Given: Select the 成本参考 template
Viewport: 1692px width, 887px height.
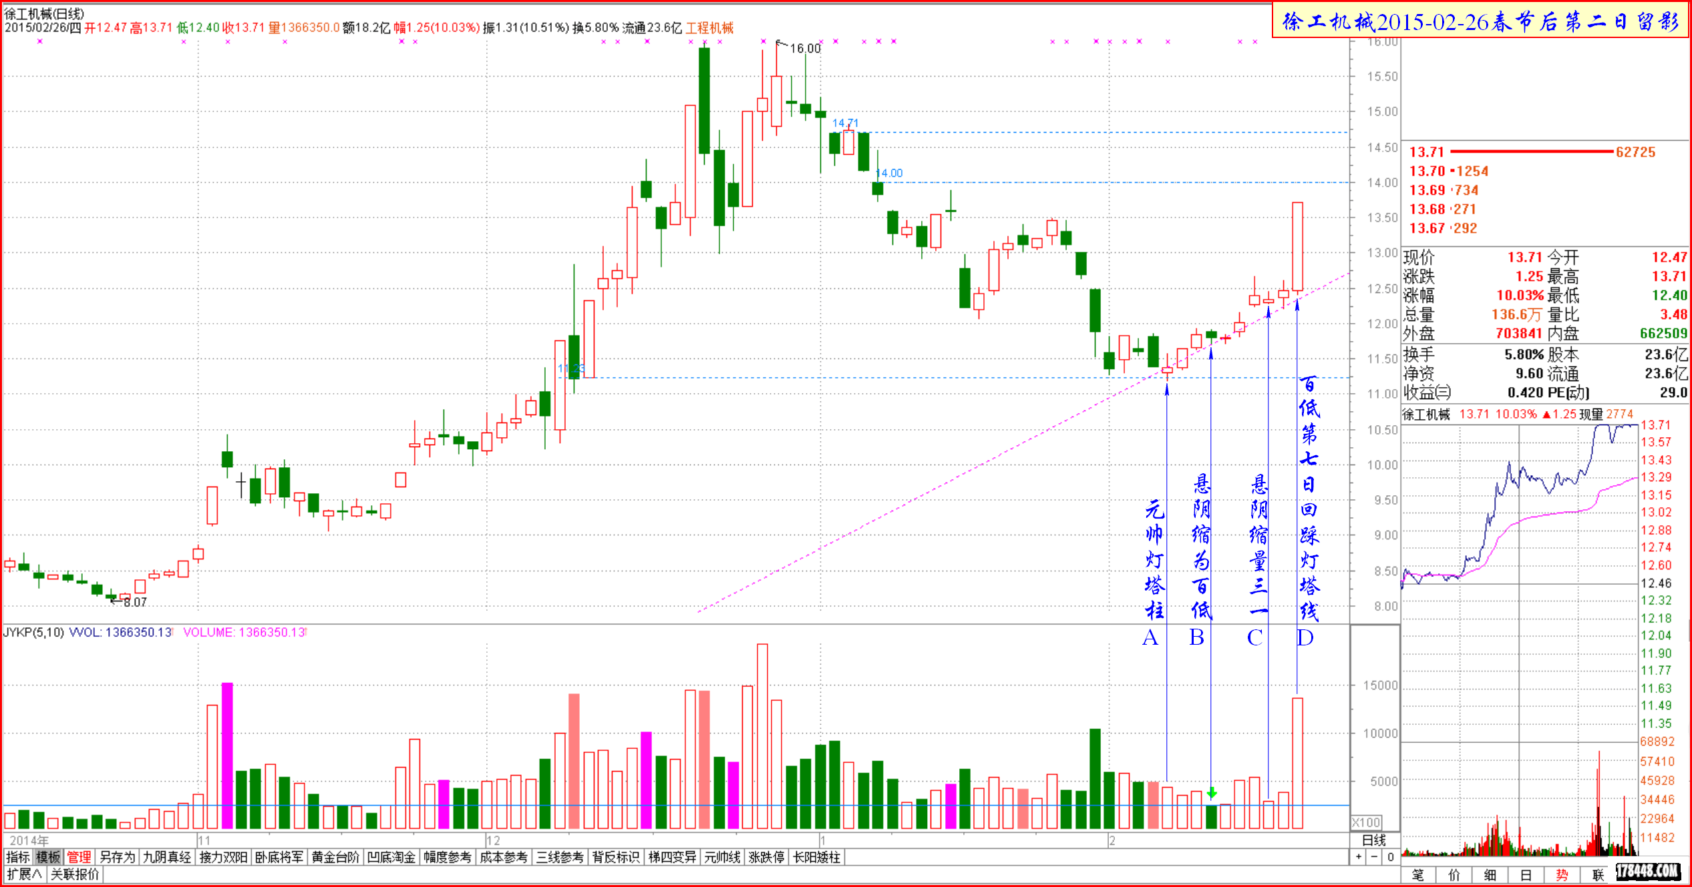Looking at the screenshot, I should 504,857.
